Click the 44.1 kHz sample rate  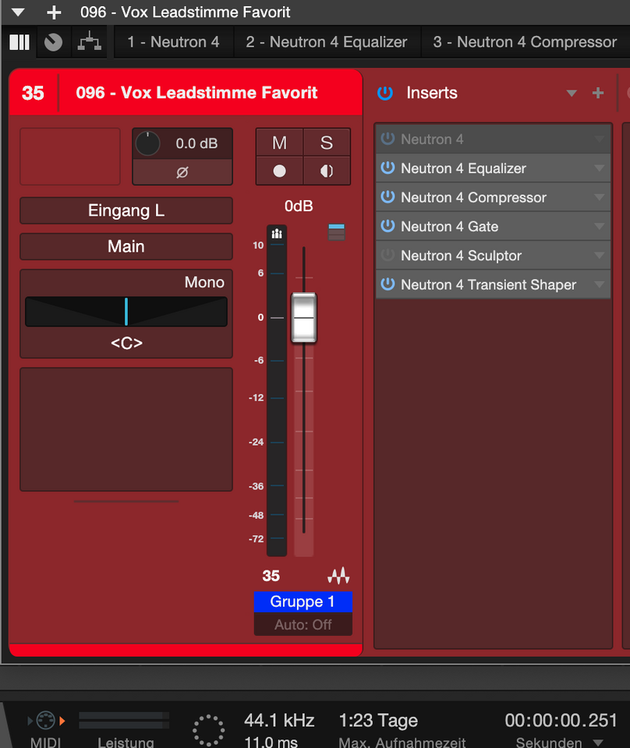click(x=279, y=720)
